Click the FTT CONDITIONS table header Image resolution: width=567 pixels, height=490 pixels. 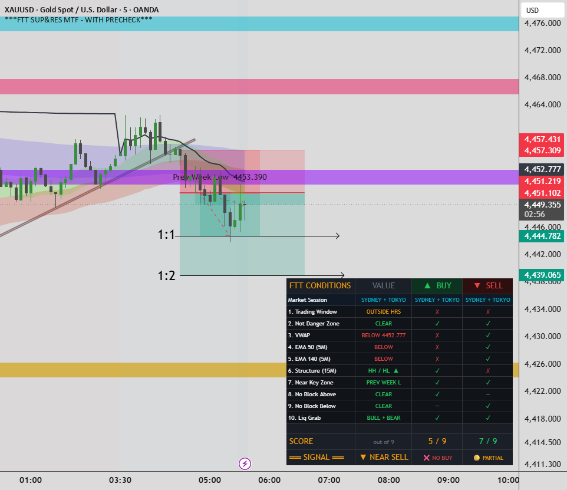click(x=320, y=285)
